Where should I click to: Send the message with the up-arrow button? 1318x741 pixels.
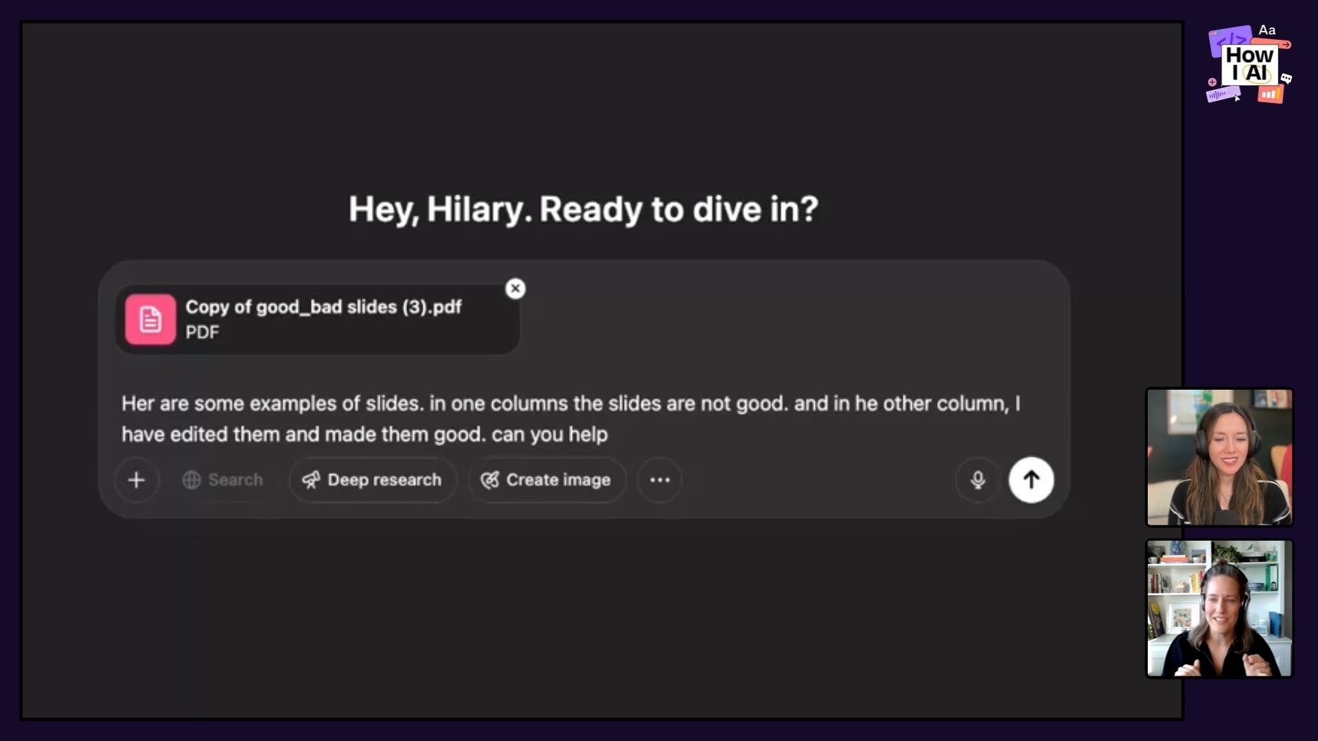1031,480
